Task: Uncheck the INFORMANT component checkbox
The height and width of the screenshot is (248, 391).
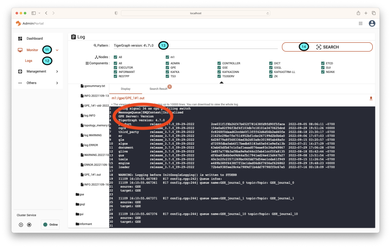Action: (115, 72)
